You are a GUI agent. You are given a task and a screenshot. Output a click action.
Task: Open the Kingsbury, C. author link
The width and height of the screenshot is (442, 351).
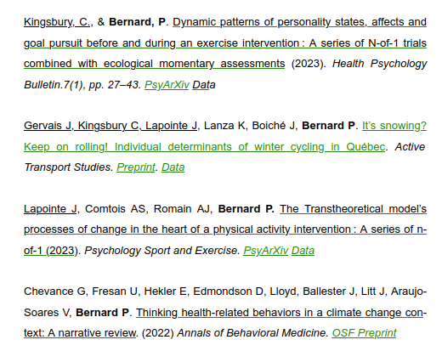click(x=57, y=22)
